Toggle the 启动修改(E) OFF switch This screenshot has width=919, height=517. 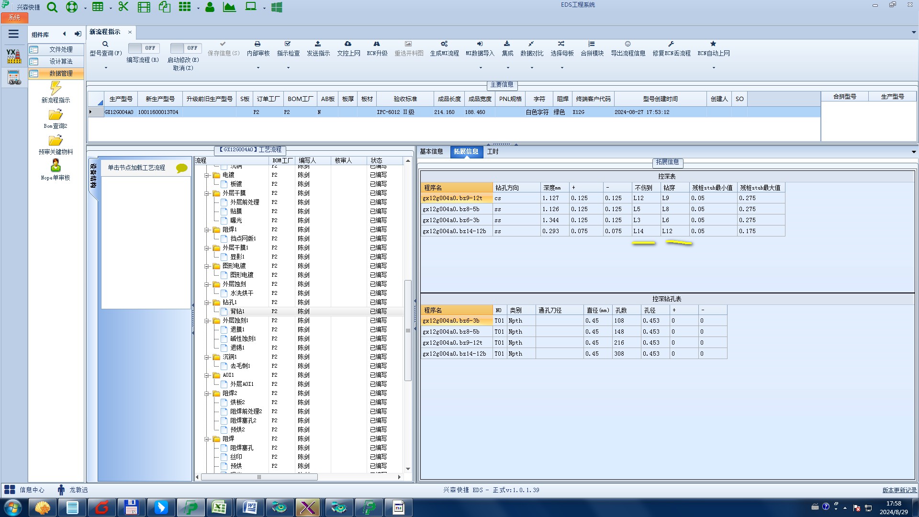[x=185, y=48]
